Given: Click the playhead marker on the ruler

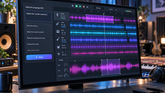Looking at the screenshot, I should click(104, 14).
